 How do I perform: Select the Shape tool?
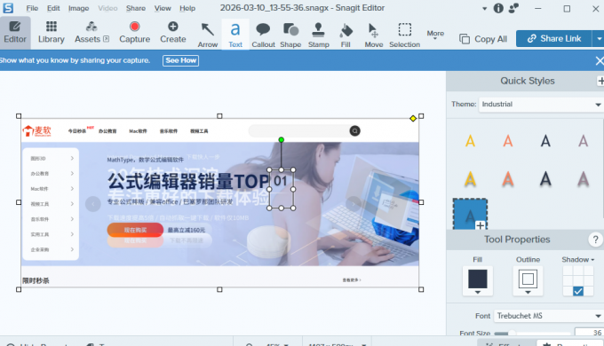point(290,35)
